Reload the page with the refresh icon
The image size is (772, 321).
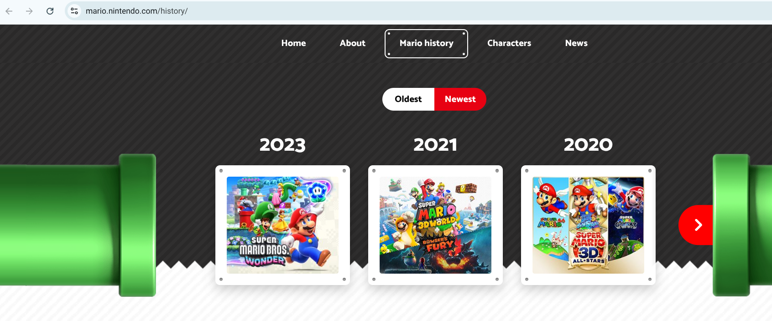pyautogui.click(x=50, y=11)
